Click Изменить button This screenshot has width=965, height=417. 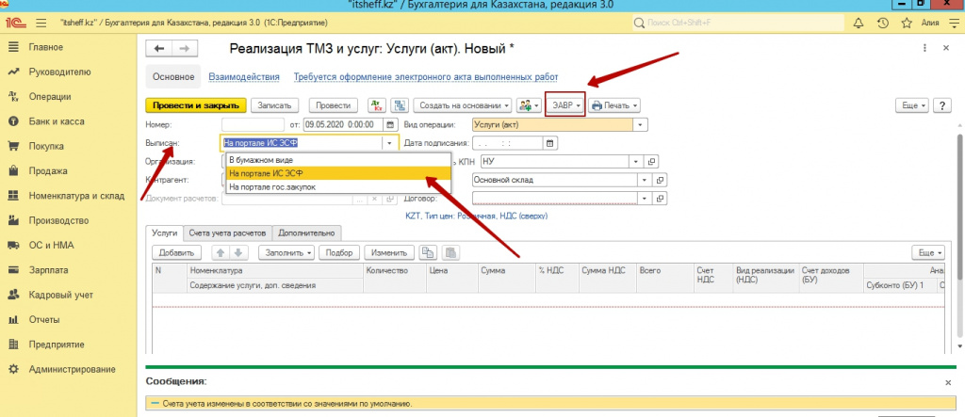(389, 252)
